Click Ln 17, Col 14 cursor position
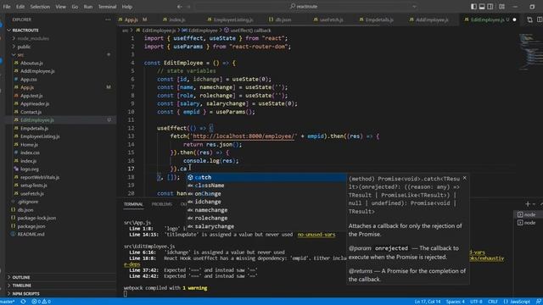 pos(428,302)
